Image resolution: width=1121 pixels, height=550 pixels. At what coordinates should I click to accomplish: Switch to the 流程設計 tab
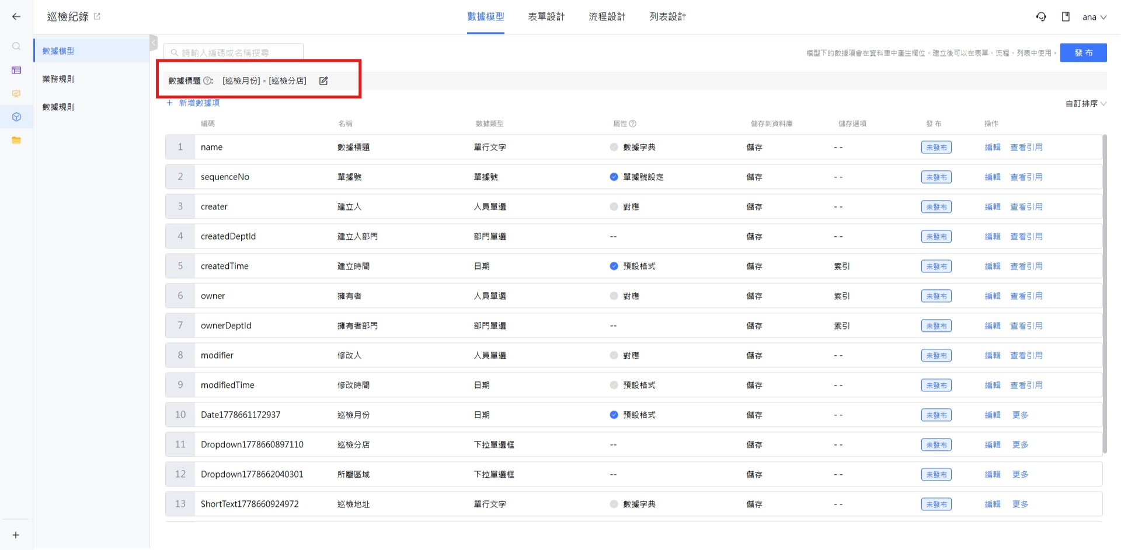607,17
